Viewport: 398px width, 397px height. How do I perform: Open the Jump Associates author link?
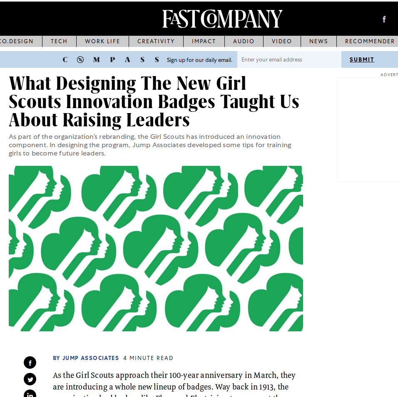pyautogui.click(x=86, y=358)
